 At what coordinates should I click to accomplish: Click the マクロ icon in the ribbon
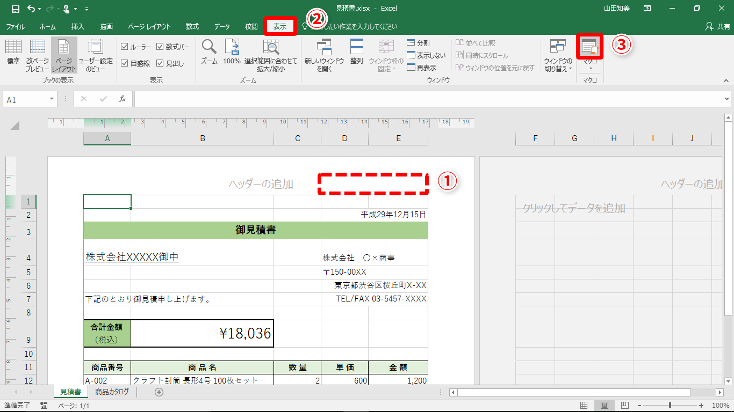pyautogui.click(x=590, y=47)
